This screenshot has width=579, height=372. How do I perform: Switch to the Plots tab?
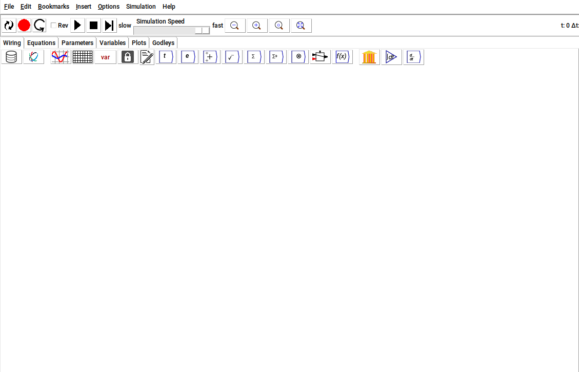pyautogui.click(x=139, y=42)
